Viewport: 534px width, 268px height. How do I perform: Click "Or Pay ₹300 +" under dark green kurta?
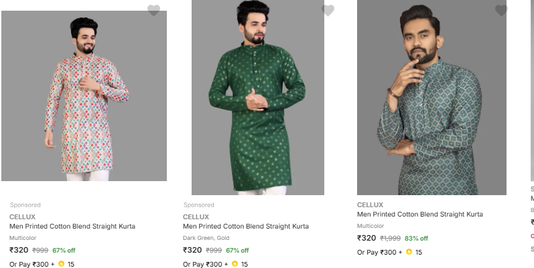(x=206, y=264)
